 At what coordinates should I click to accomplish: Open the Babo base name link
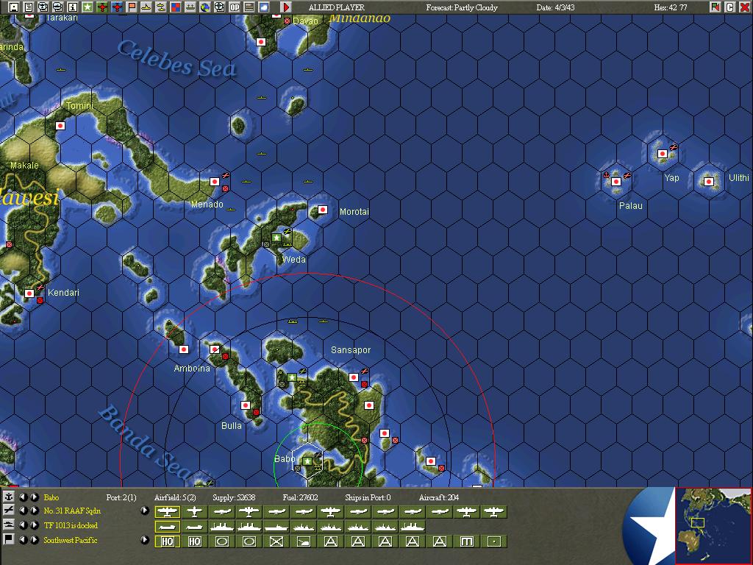pos(51,497)
